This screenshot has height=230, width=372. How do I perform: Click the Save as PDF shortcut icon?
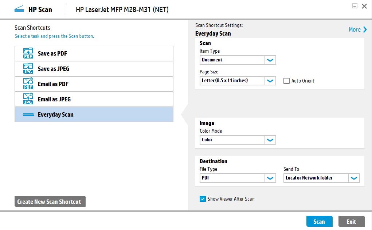(x=28, y=53)
